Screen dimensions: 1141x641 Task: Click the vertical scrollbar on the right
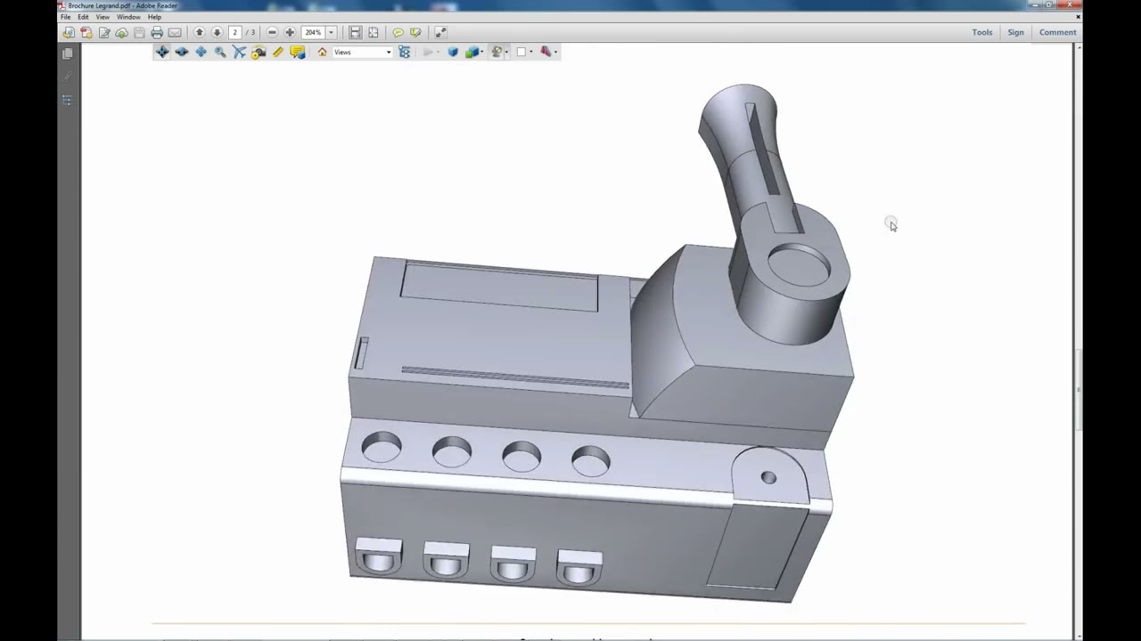1079,392
